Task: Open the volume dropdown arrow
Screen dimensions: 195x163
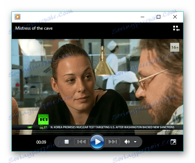Action: click(135, 142)
